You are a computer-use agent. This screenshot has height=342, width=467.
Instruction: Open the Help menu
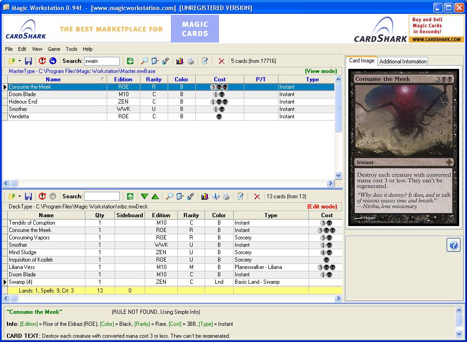pos(88,49)
